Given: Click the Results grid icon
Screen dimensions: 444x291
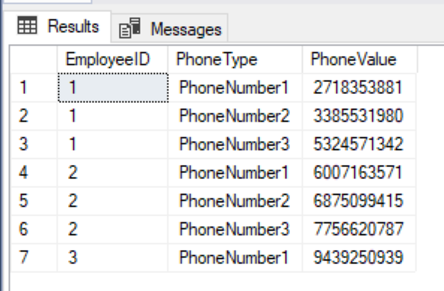Looking at the screenshot, I should (27, 25).
